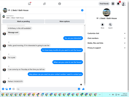Click 'Perfect 3163653379' message
The height and width of the screenshot is (97, 129).
(15, 81)
